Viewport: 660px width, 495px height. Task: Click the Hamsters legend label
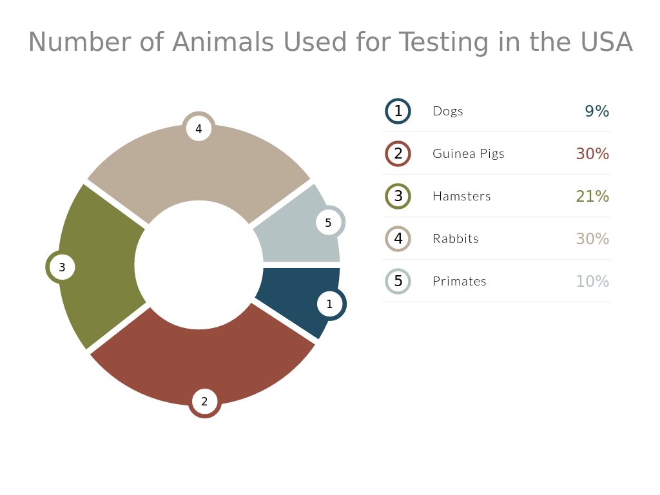pos(461,196)
